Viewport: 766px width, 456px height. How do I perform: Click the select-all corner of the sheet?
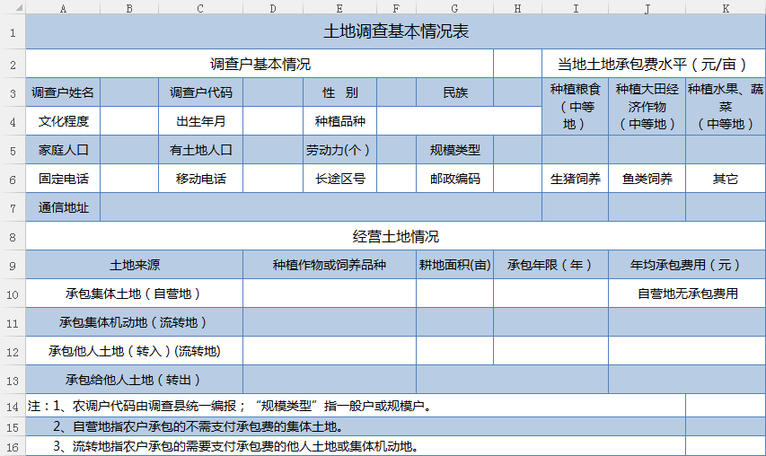pos(13,7)
